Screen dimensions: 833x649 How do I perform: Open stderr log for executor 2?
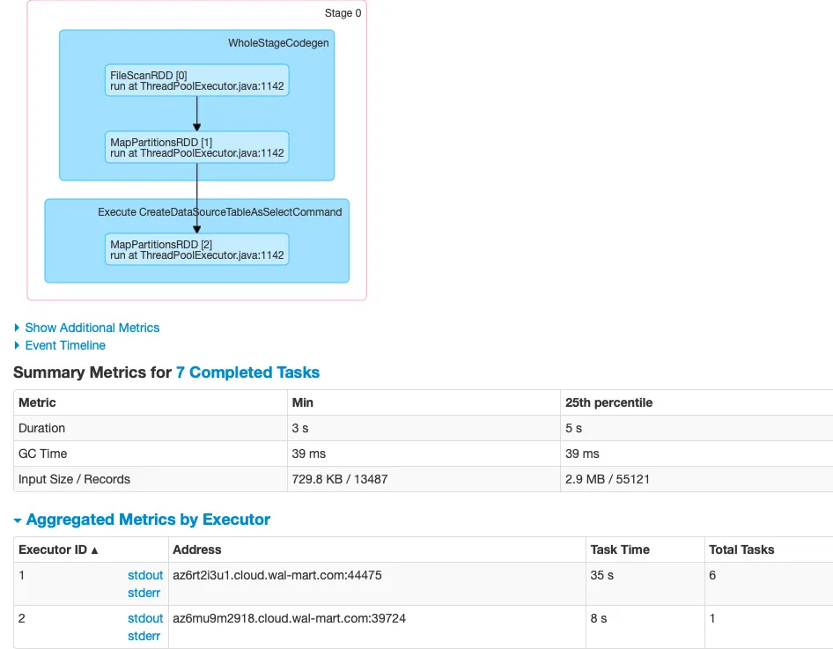[144, 636]
